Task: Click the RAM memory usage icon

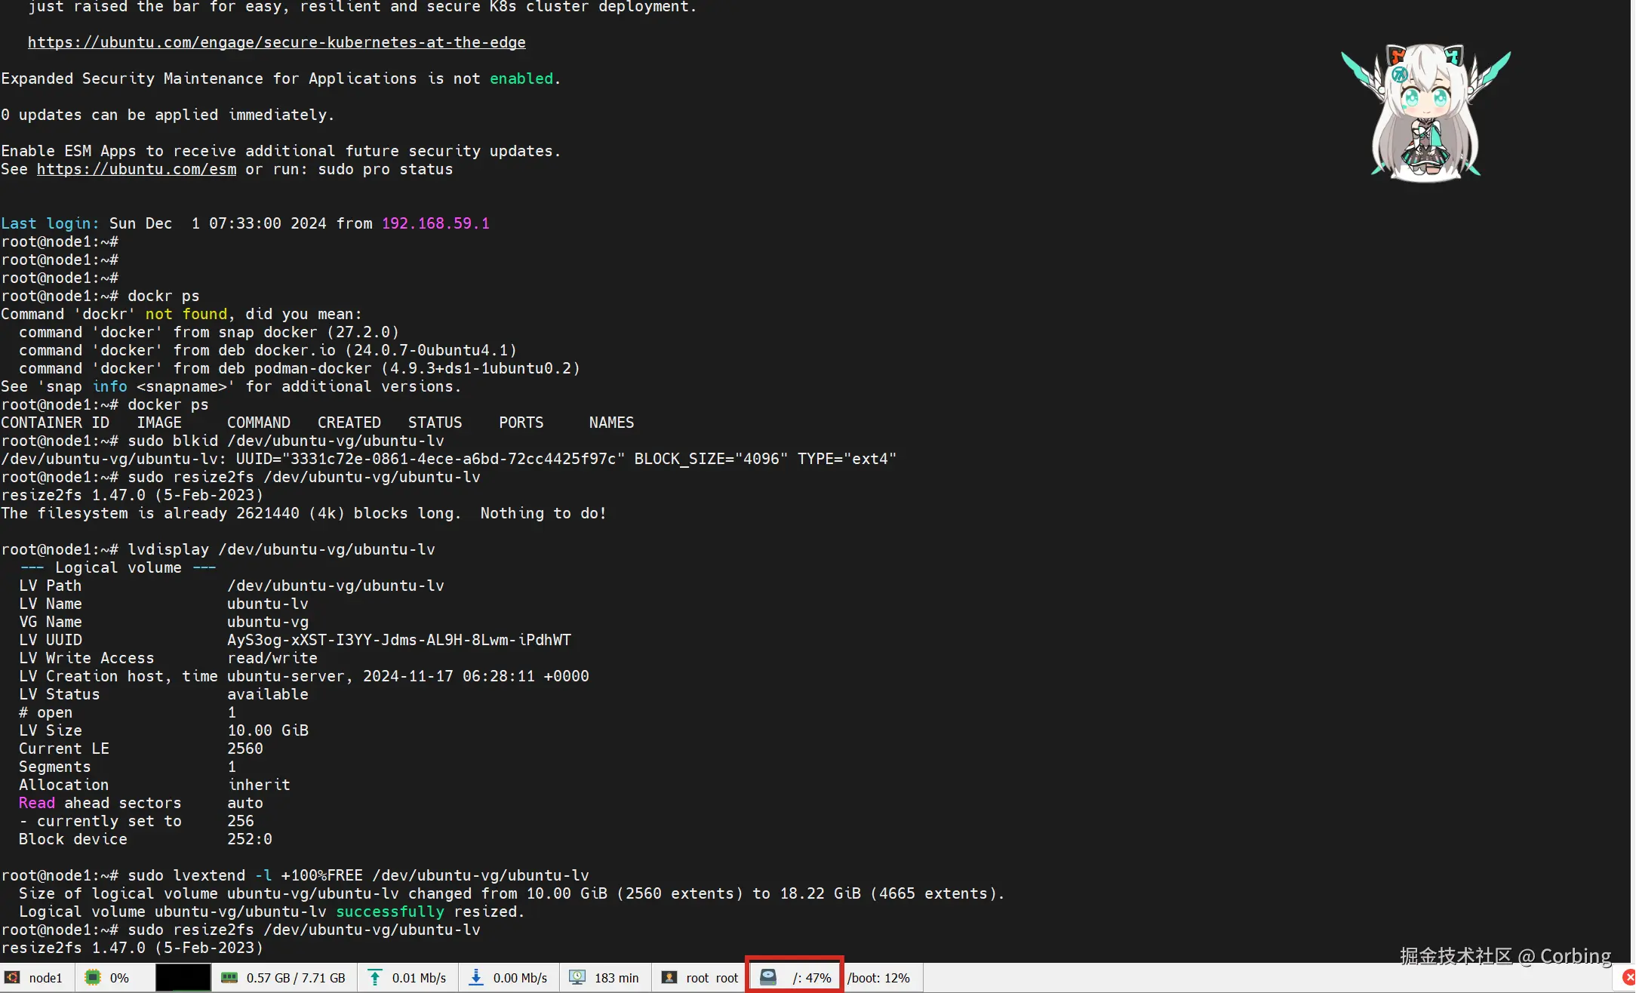Action: [229, 978]
